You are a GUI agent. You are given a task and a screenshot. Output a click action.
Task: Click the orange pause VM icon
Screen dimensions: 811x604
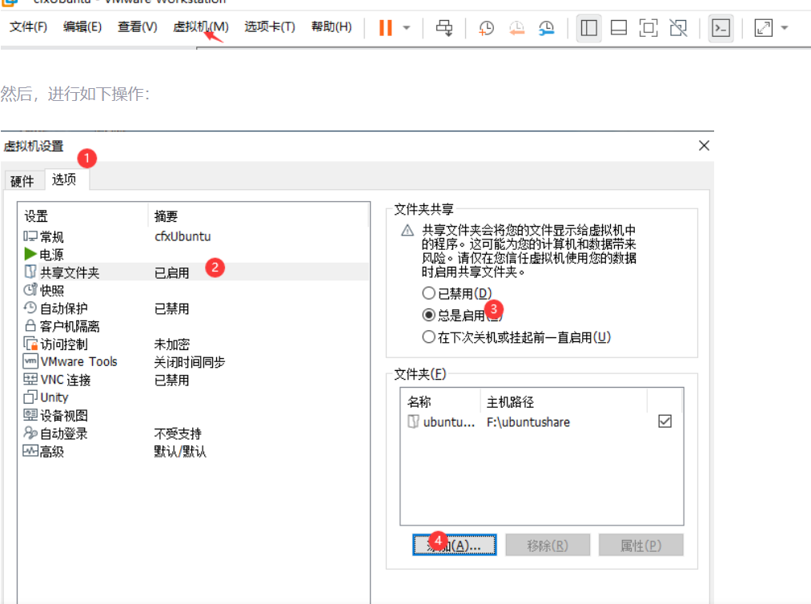point(385,27)
